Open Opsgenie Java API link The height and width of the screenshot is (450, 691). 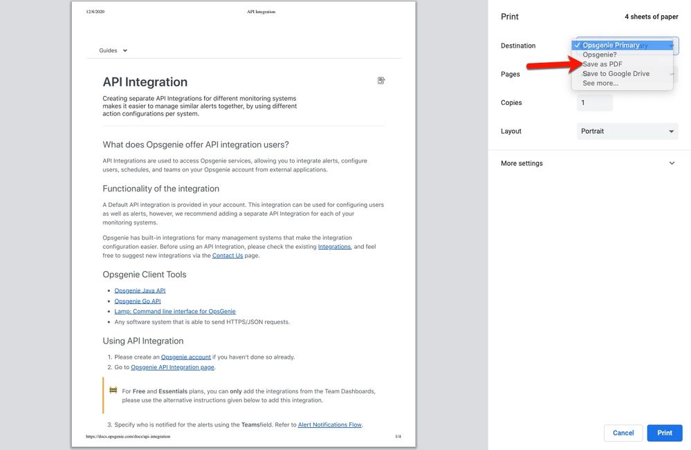(x=140, y=290)
